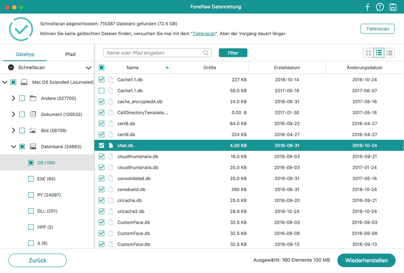
Task: Switch to the Pfad tab
Action: pyautogui.click(x=70, y=54)
